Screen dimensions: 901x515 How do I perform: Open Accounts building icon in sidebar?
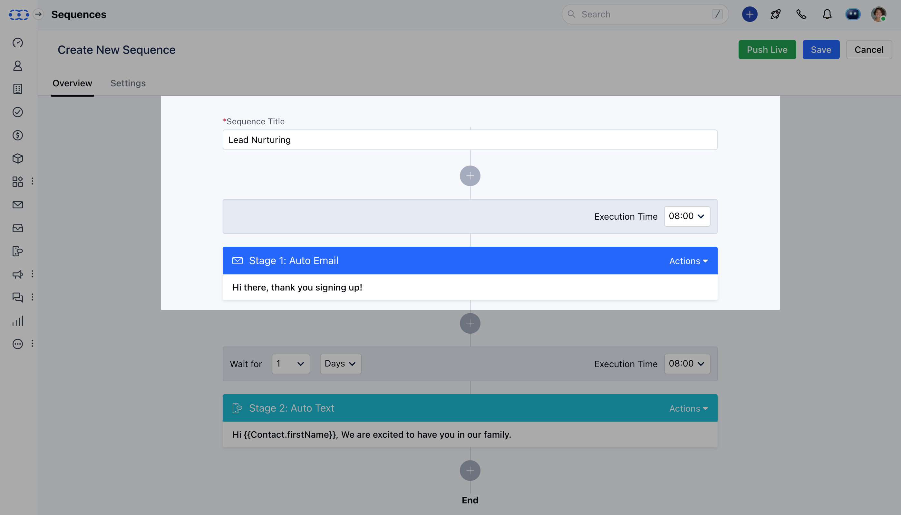click(18, 89)
